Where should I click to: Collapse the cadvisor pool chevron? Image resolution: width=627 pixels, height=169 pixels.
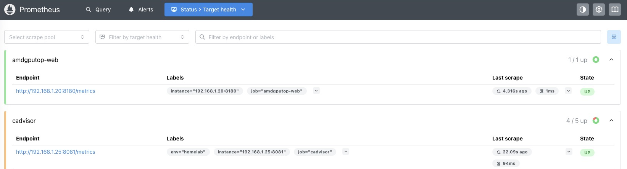click(611, 121)
